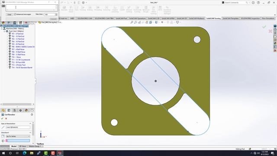Switch to the DimXpert crosshair tab in lower panel
The width and height of the screenshot is (277, 156).
(20, 110)
